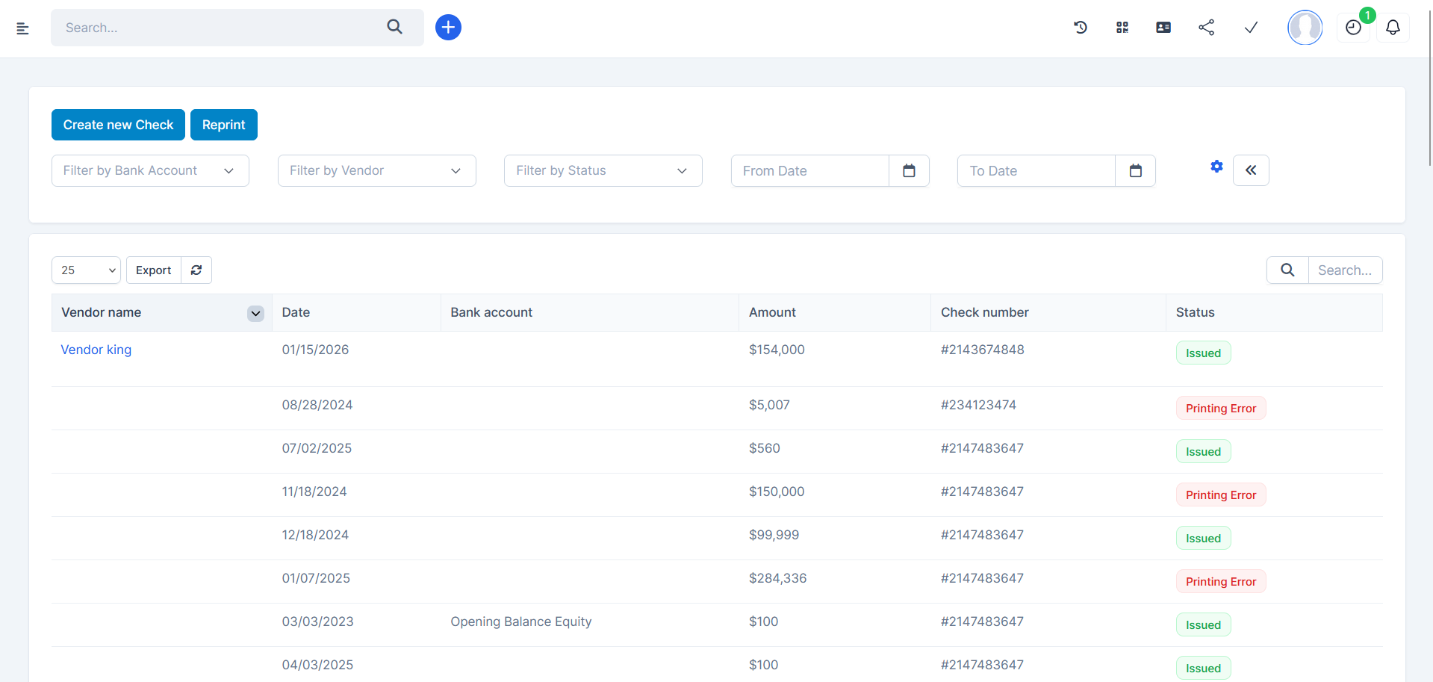Expand the Vendor name column chevron

[x=255, y=313]
